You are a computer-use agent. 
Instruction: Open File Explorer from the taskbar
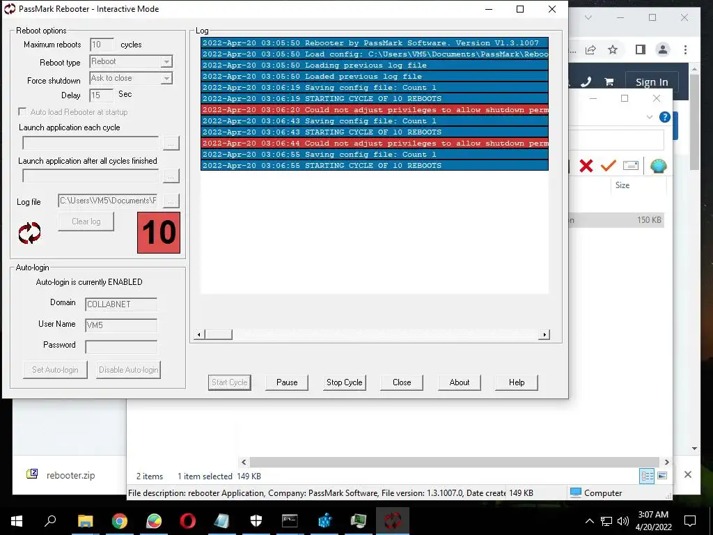click(x=85, y=521)
